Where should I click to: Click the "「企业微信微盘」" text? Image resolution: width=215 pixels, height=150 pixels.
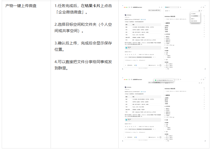70,12
